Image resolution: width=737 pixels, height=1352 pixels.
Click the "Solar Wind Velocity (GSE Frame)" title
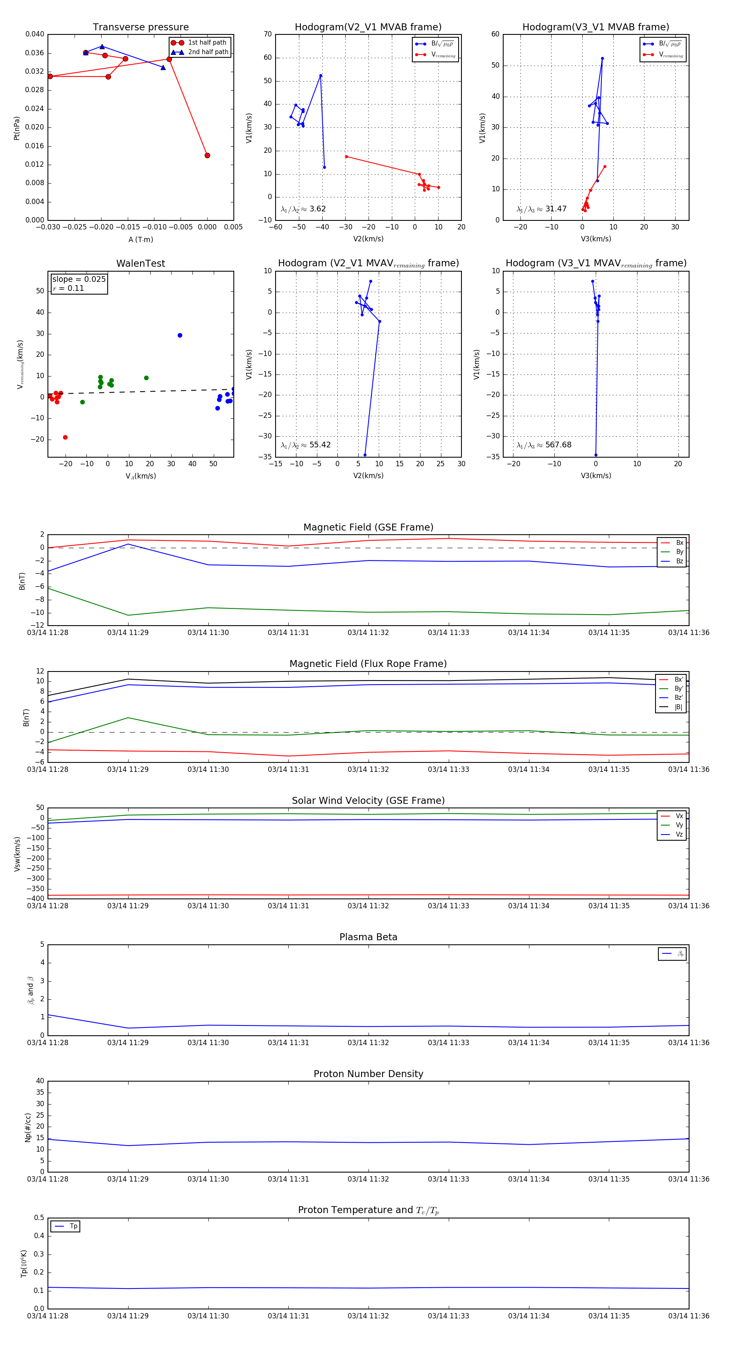coord(368,801)
